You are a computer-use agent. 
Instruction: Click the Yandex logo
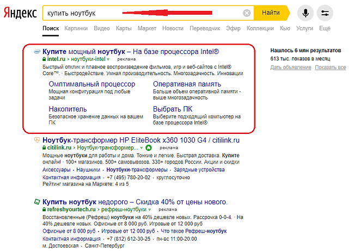click(x=20, y=13)
